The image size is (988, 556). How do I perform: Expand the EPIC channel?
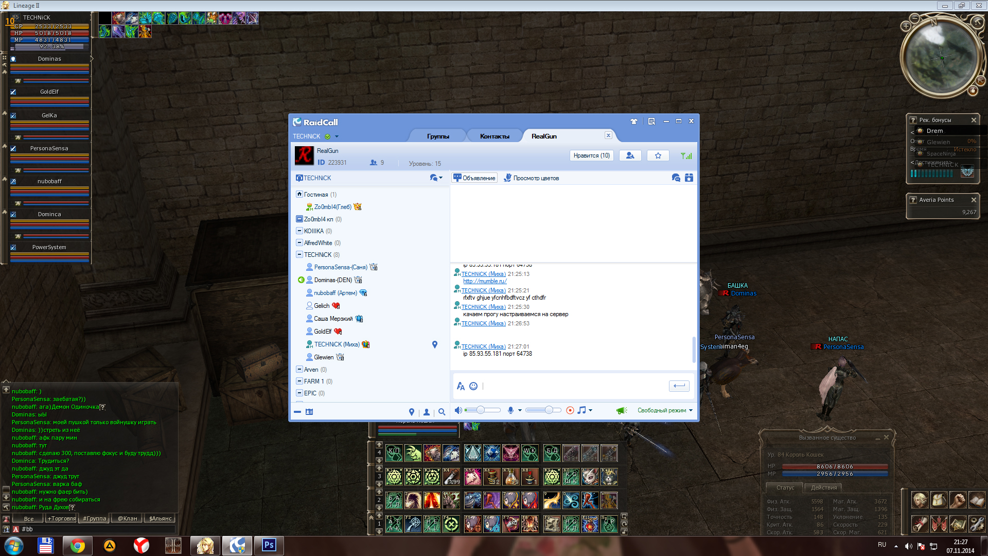coord(299,393)
